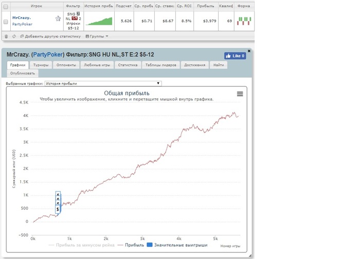Screen dimensions: 360x259
Task: Switch to the Таблицы лидеров tab
Action: [x=160, y=65]
